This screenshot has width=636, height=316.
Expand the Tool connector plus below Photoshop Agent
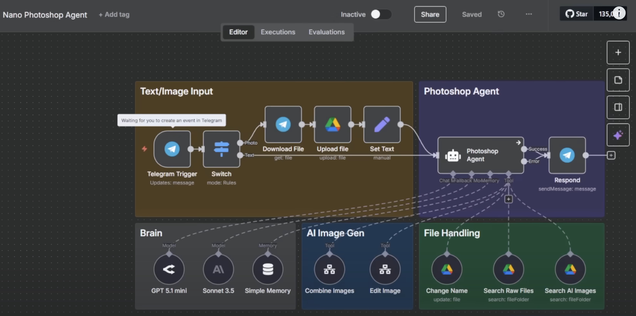(x=509, y=199)
